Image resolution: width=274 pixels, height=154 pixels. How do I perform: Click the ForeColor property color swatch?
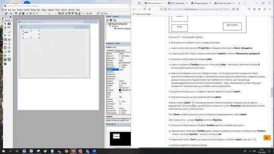[120, 90]
